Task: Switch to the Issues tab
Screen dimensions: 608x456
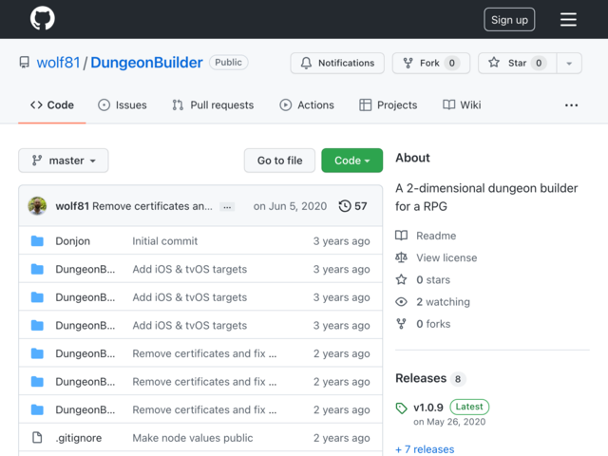Action: (x=123, y=105)
